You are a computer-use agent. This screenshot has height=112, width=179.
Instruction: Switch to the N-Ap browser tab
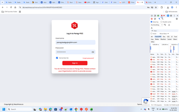point(149,2)
